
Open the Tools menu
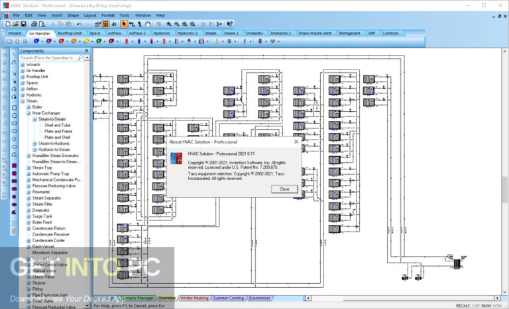[125, 15]
